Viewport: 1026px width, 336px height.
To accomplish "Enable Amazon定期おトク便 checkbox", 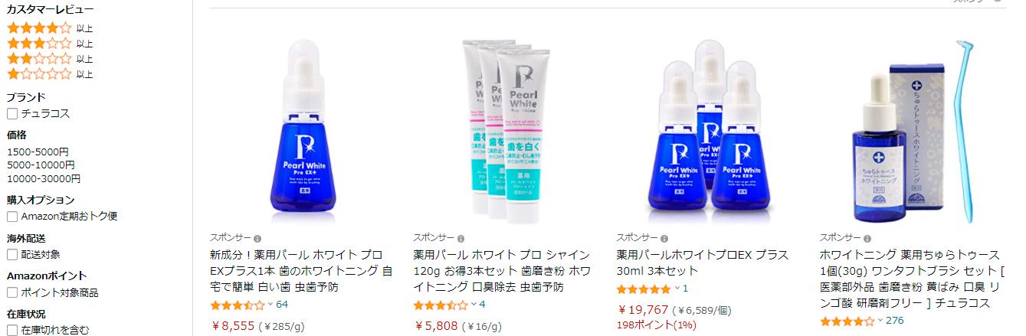I will [12, 217].
